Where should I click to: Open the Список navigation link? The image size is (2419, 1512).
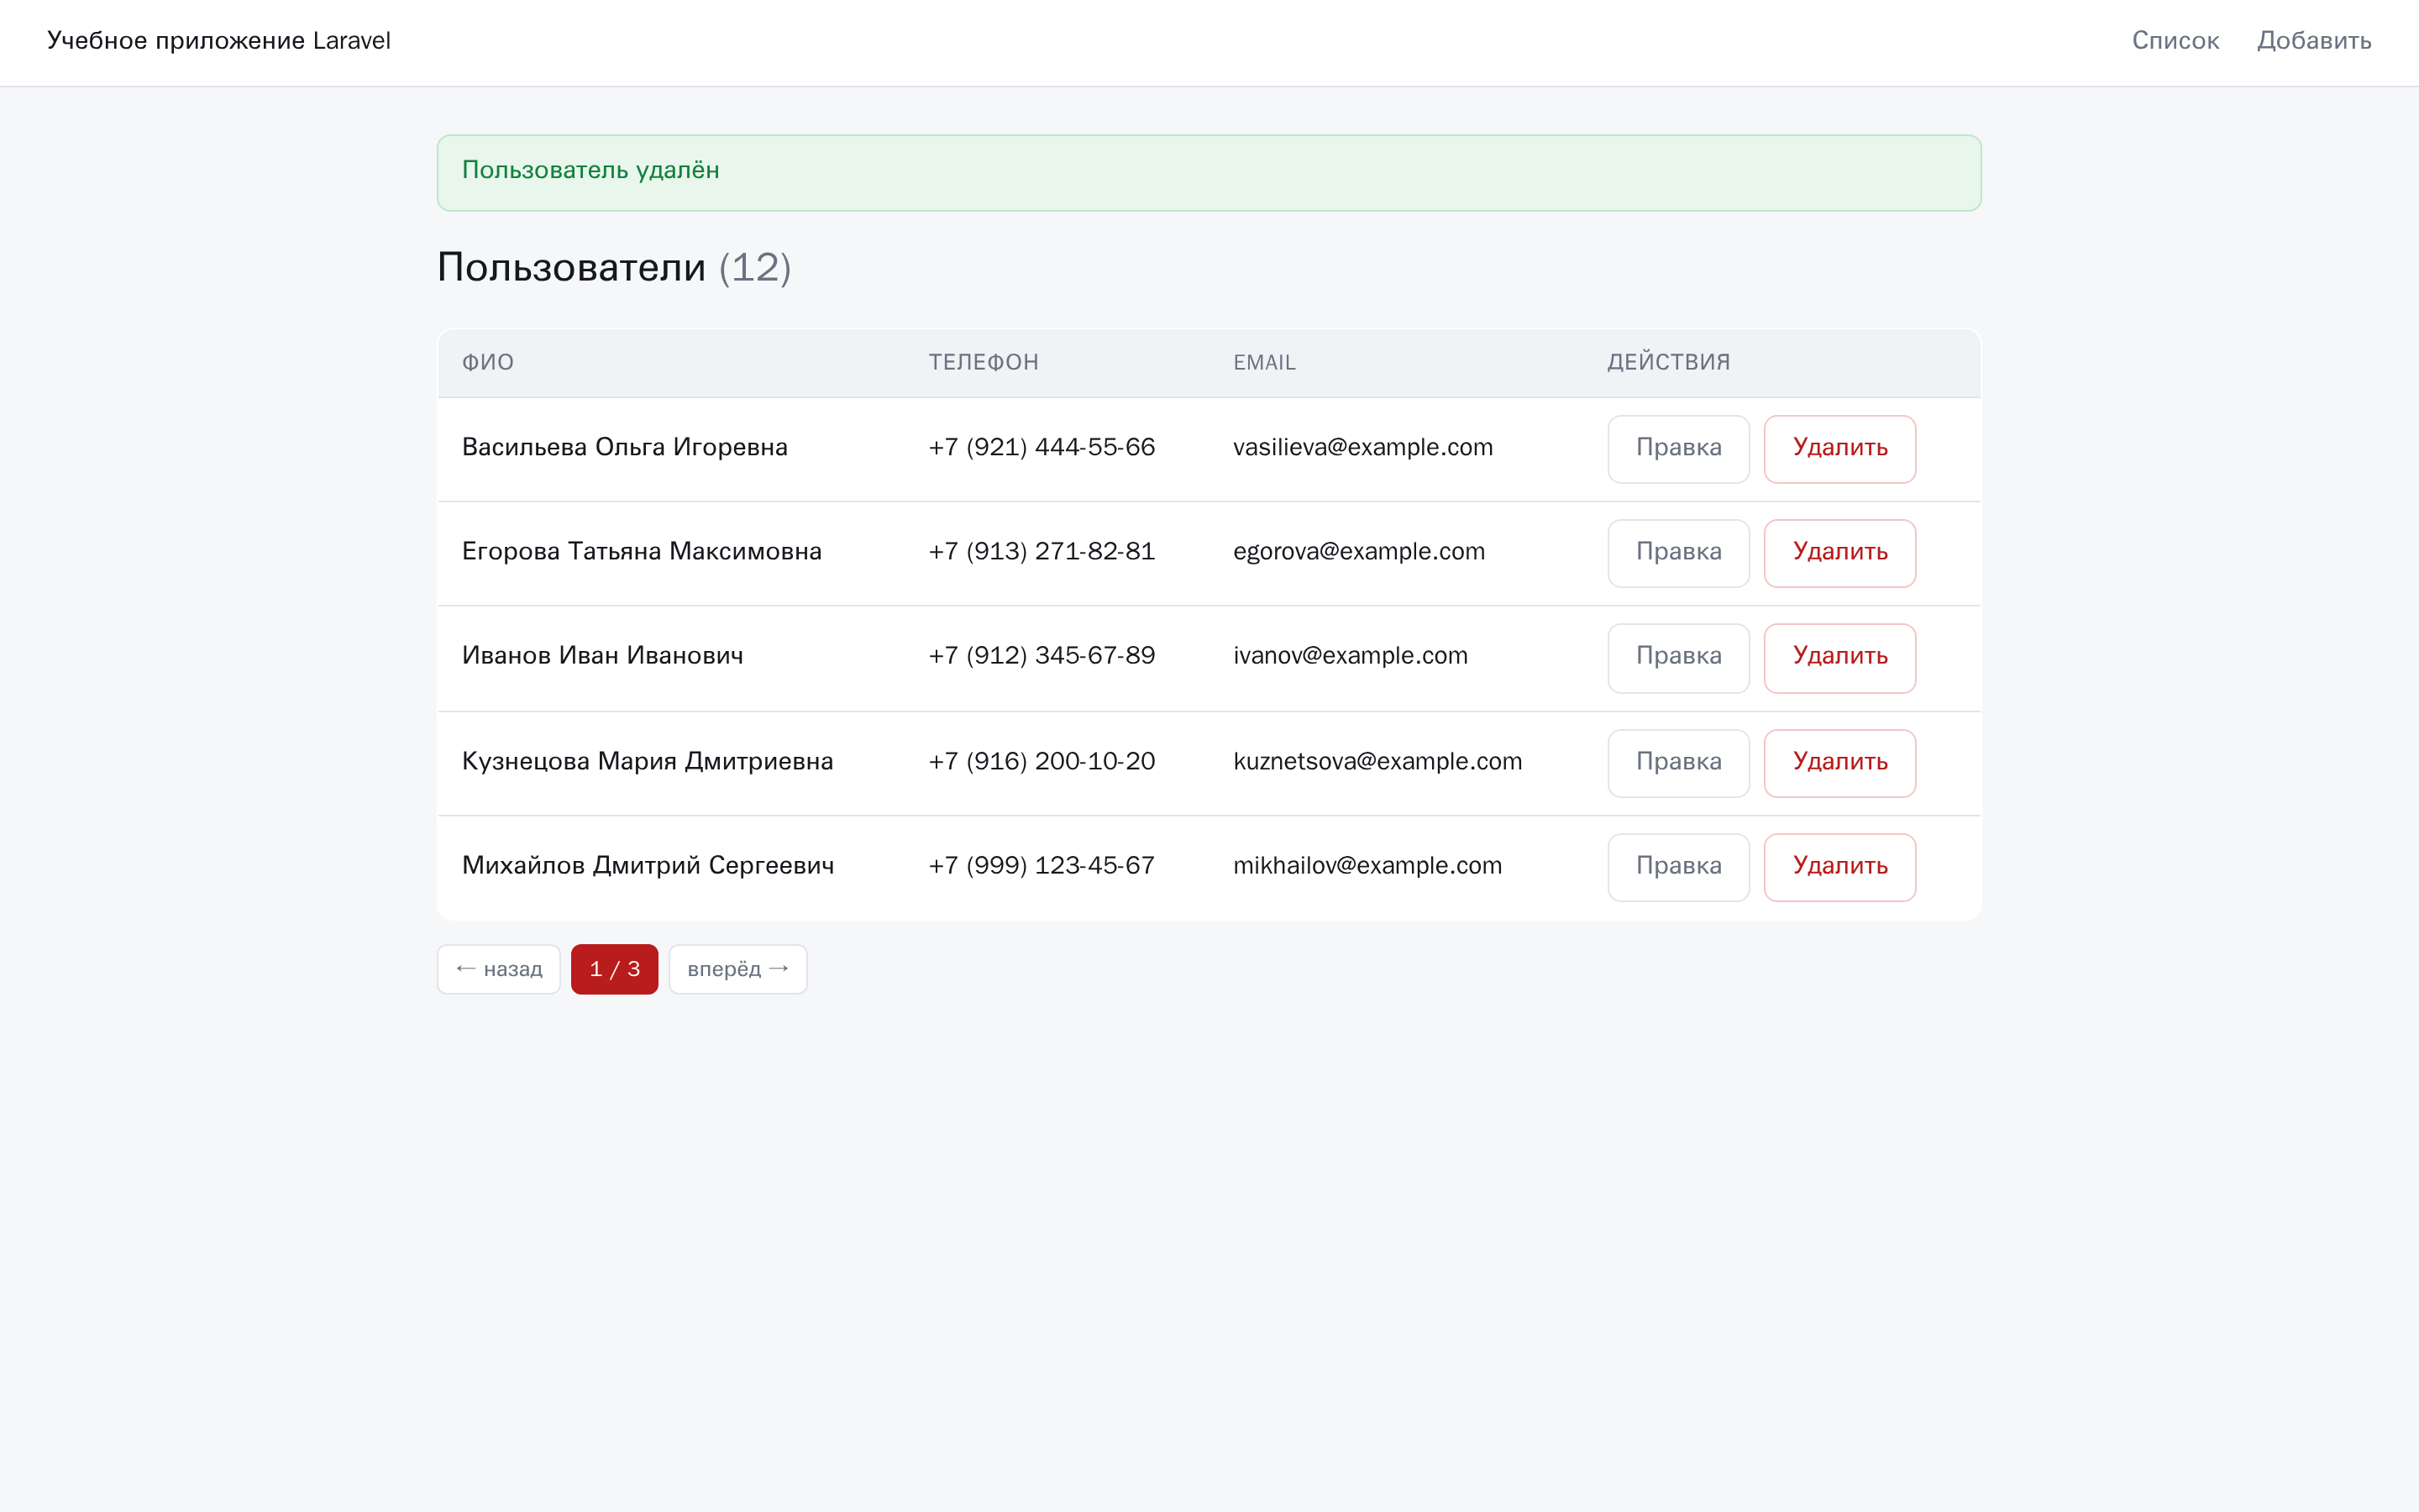[x=2175, y=41]
